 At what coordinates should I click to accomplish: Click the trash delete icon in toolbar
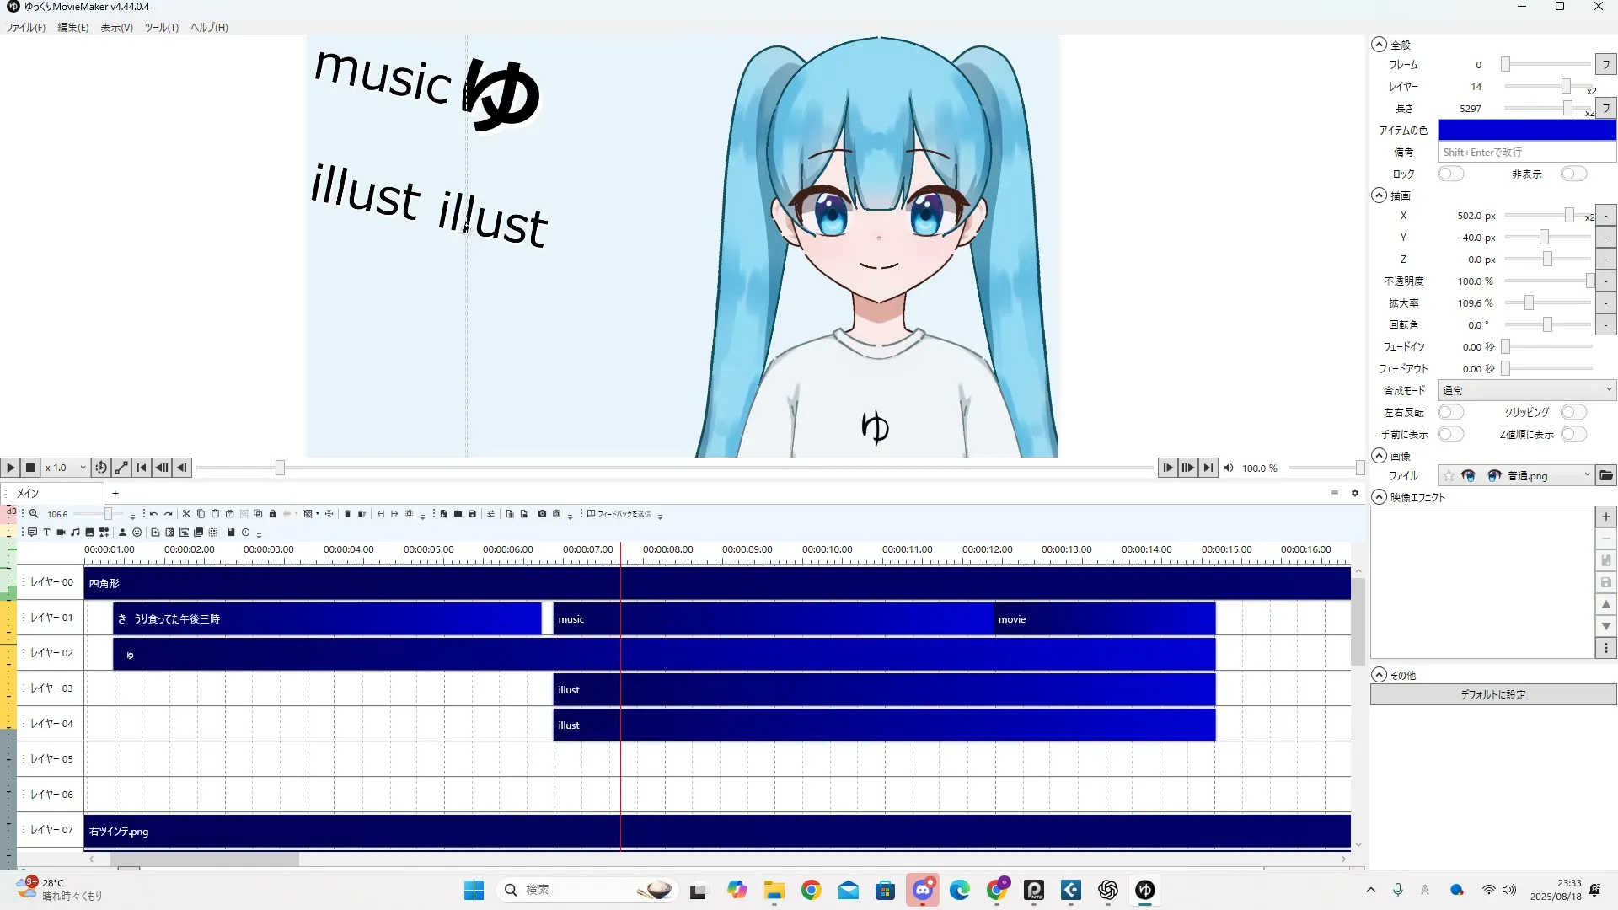click(347, 513)
